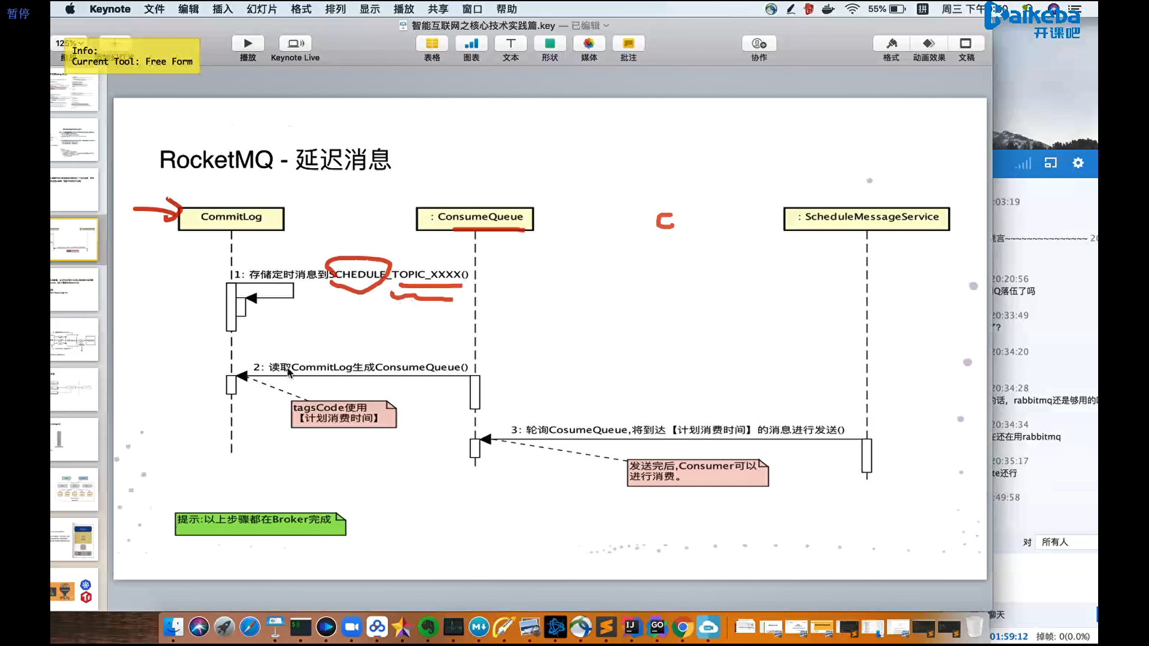The image size is (1149, 646).
Task: Click the settings gear in chat panel
Action: [1078, 163]
